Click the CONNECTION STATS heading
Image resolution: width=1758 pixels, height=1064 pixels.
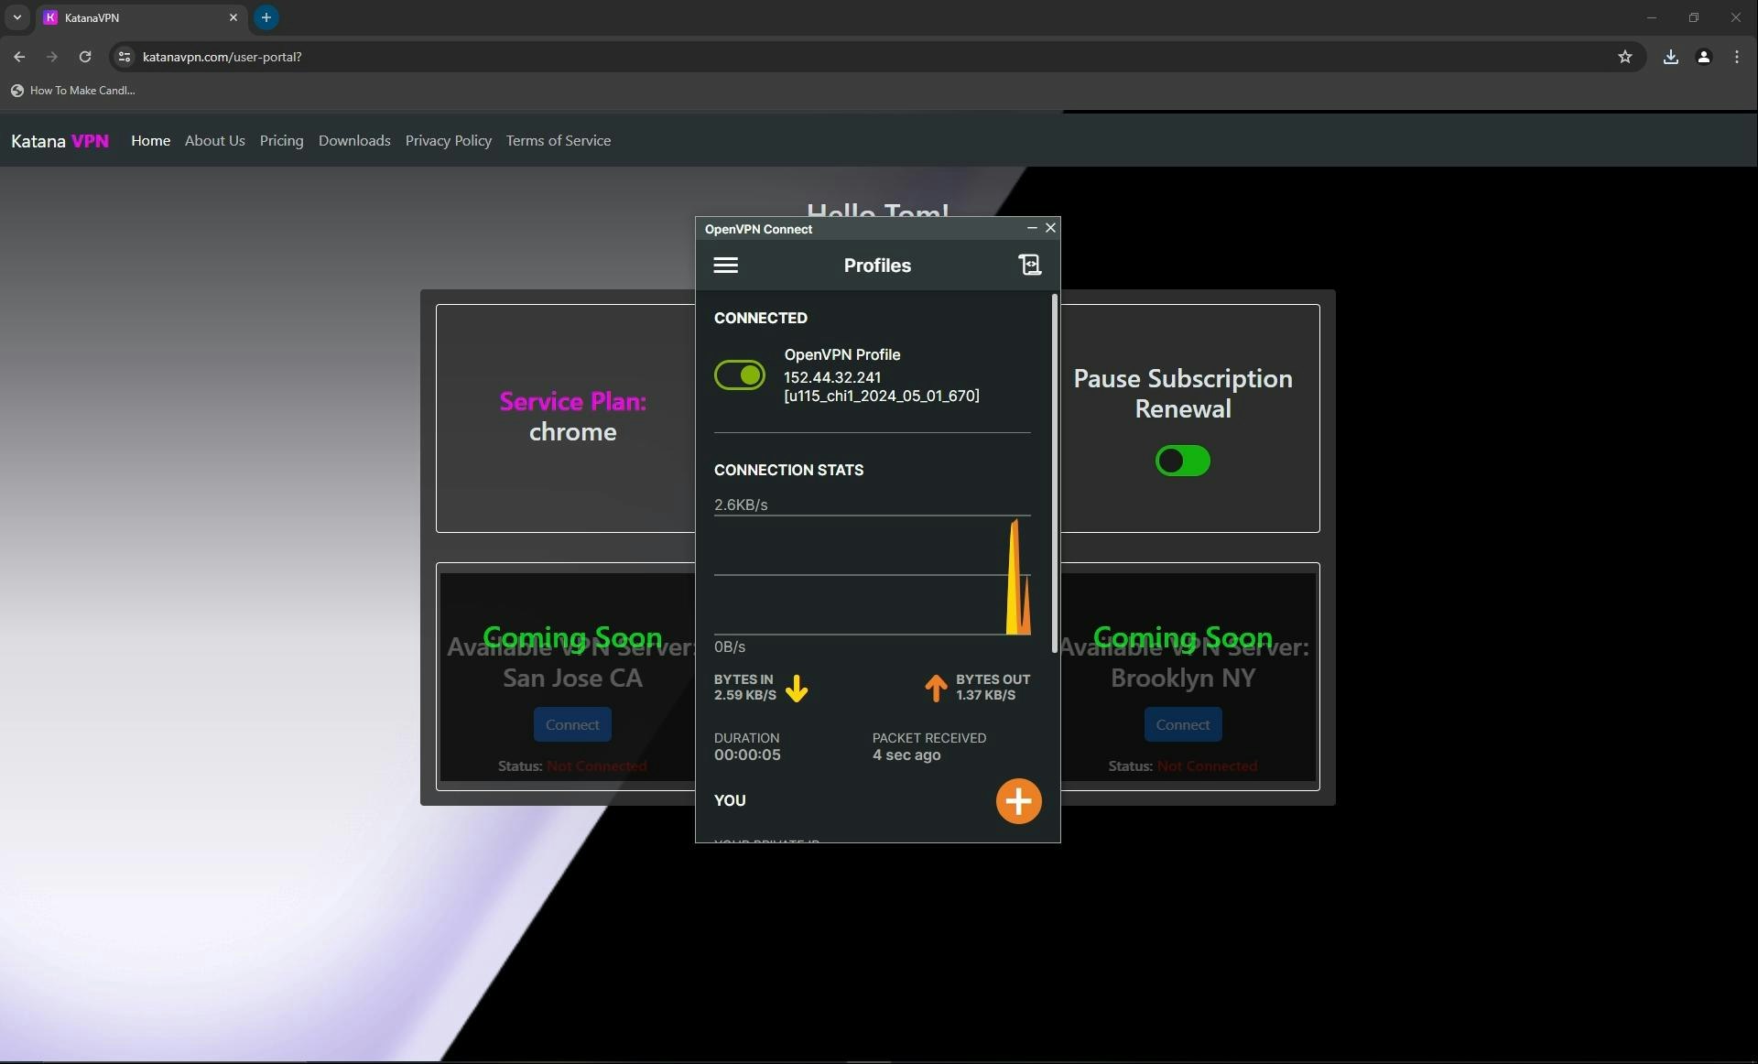click(788, 470)
